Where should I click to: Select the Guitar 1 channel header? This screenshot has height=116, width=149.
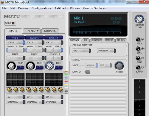tap(34, 38)
